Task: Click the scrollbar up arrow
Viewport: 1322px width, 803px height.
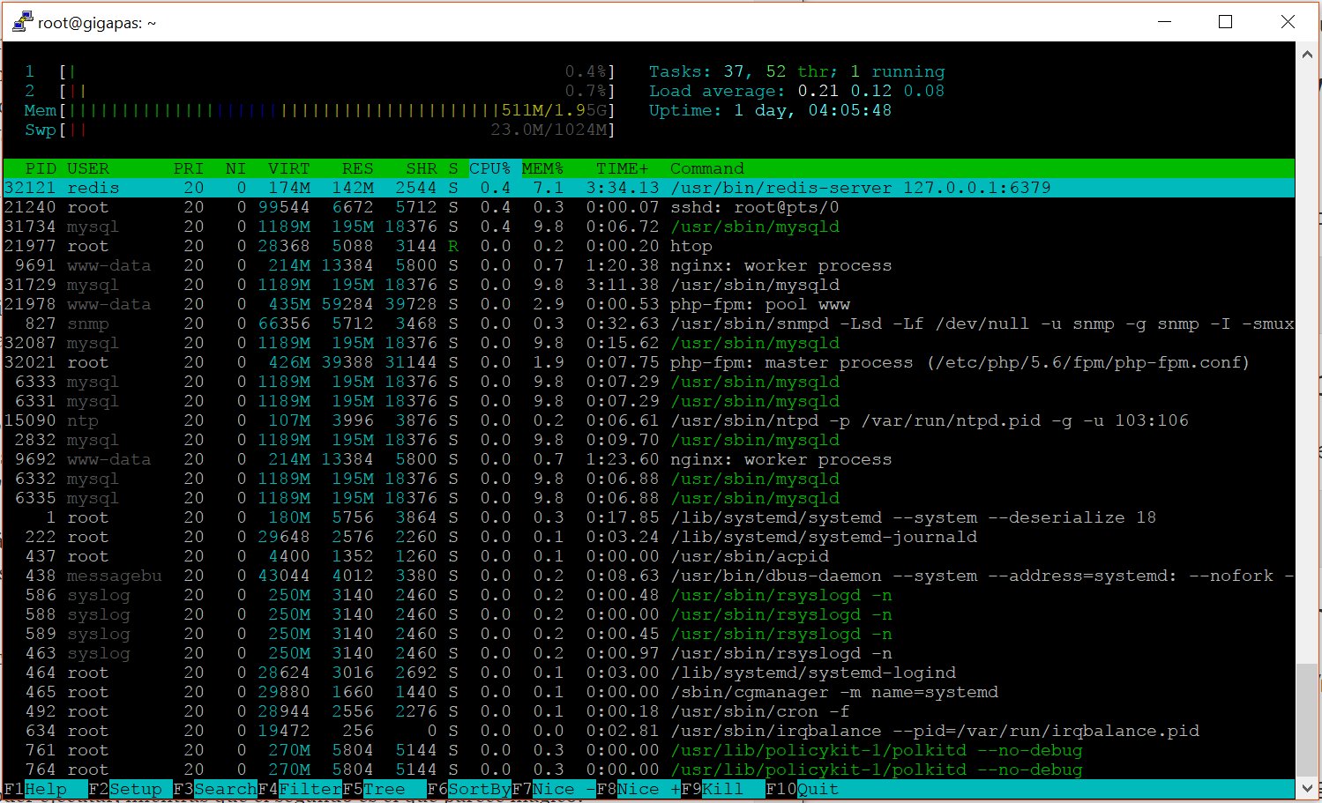Action: 1307,55
